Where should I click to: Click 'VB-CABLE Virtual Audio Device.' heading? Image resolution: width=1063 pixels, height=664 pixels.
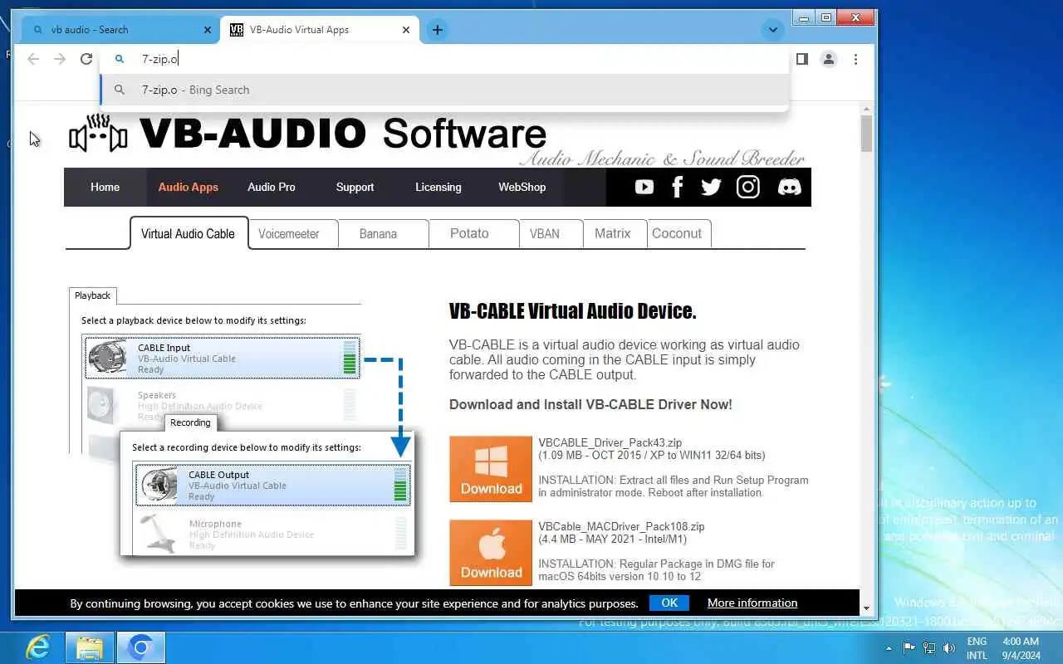572,311
